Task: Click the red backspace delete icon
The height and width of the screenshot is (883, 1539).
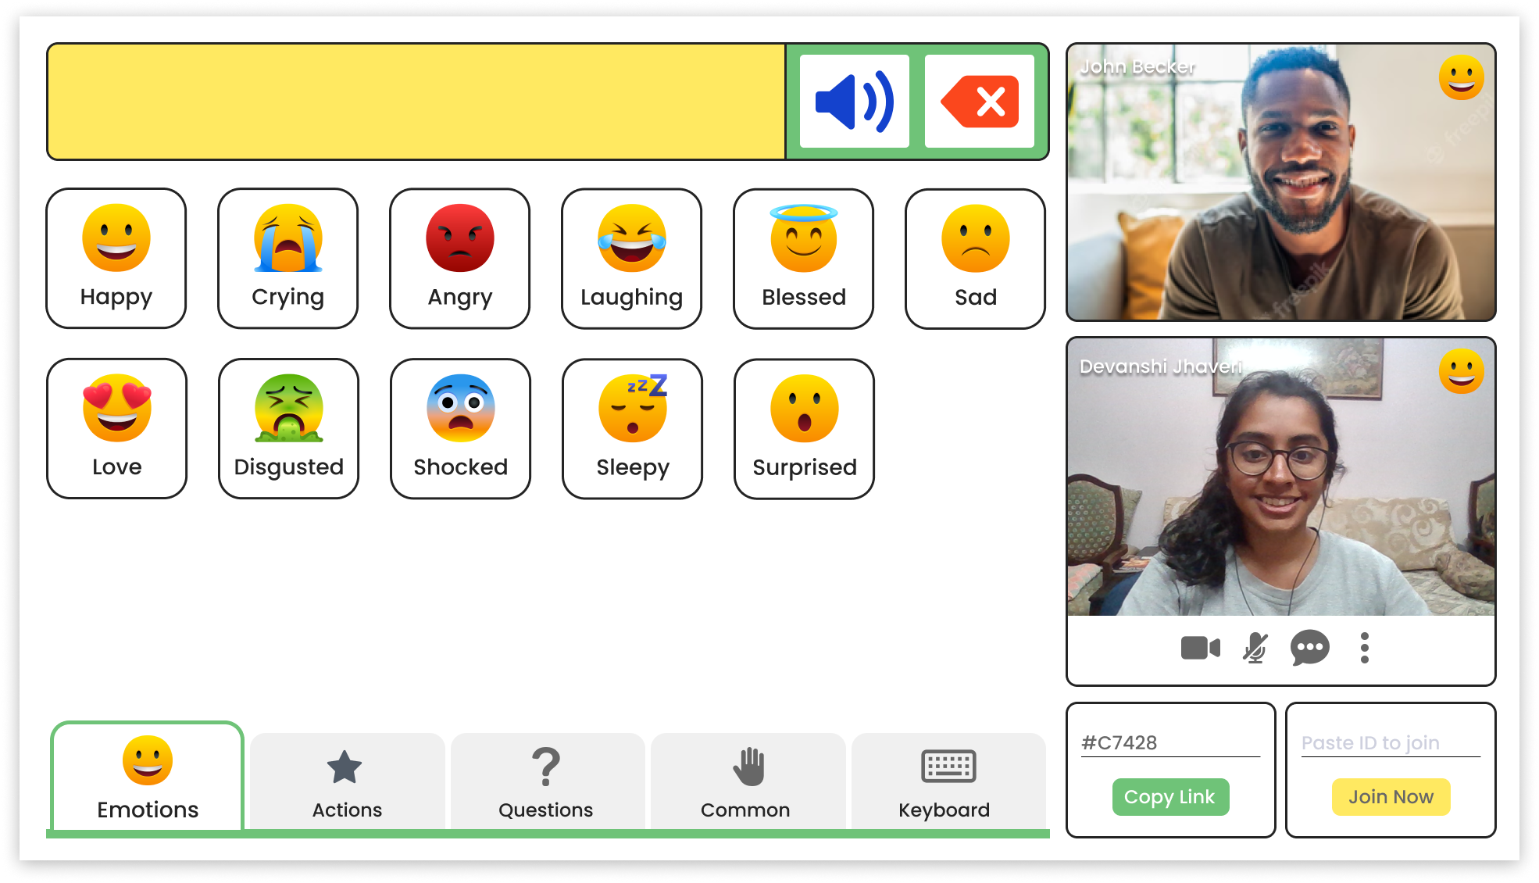Action: coord(980,102)
